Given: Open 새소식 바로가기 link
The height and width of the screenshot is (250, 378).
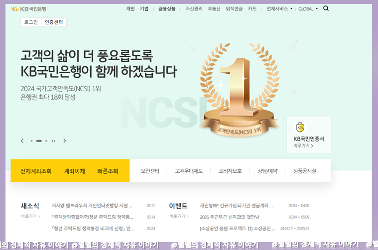Looking at the screenshot, I should [30, 216].
